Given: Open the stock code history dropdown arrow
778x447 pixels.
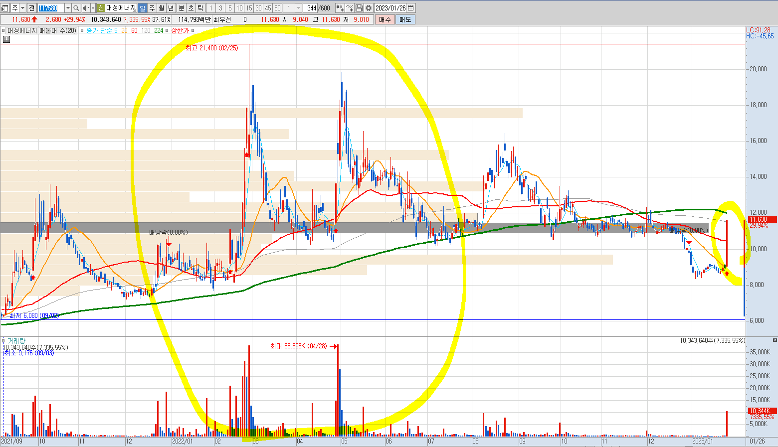Looking at the screenshot, I should click(68, 8).
